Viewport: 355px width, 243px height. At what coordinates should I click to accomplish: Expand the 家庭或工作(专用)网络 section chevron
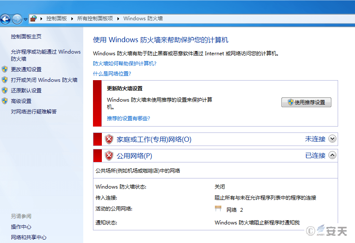332,138
